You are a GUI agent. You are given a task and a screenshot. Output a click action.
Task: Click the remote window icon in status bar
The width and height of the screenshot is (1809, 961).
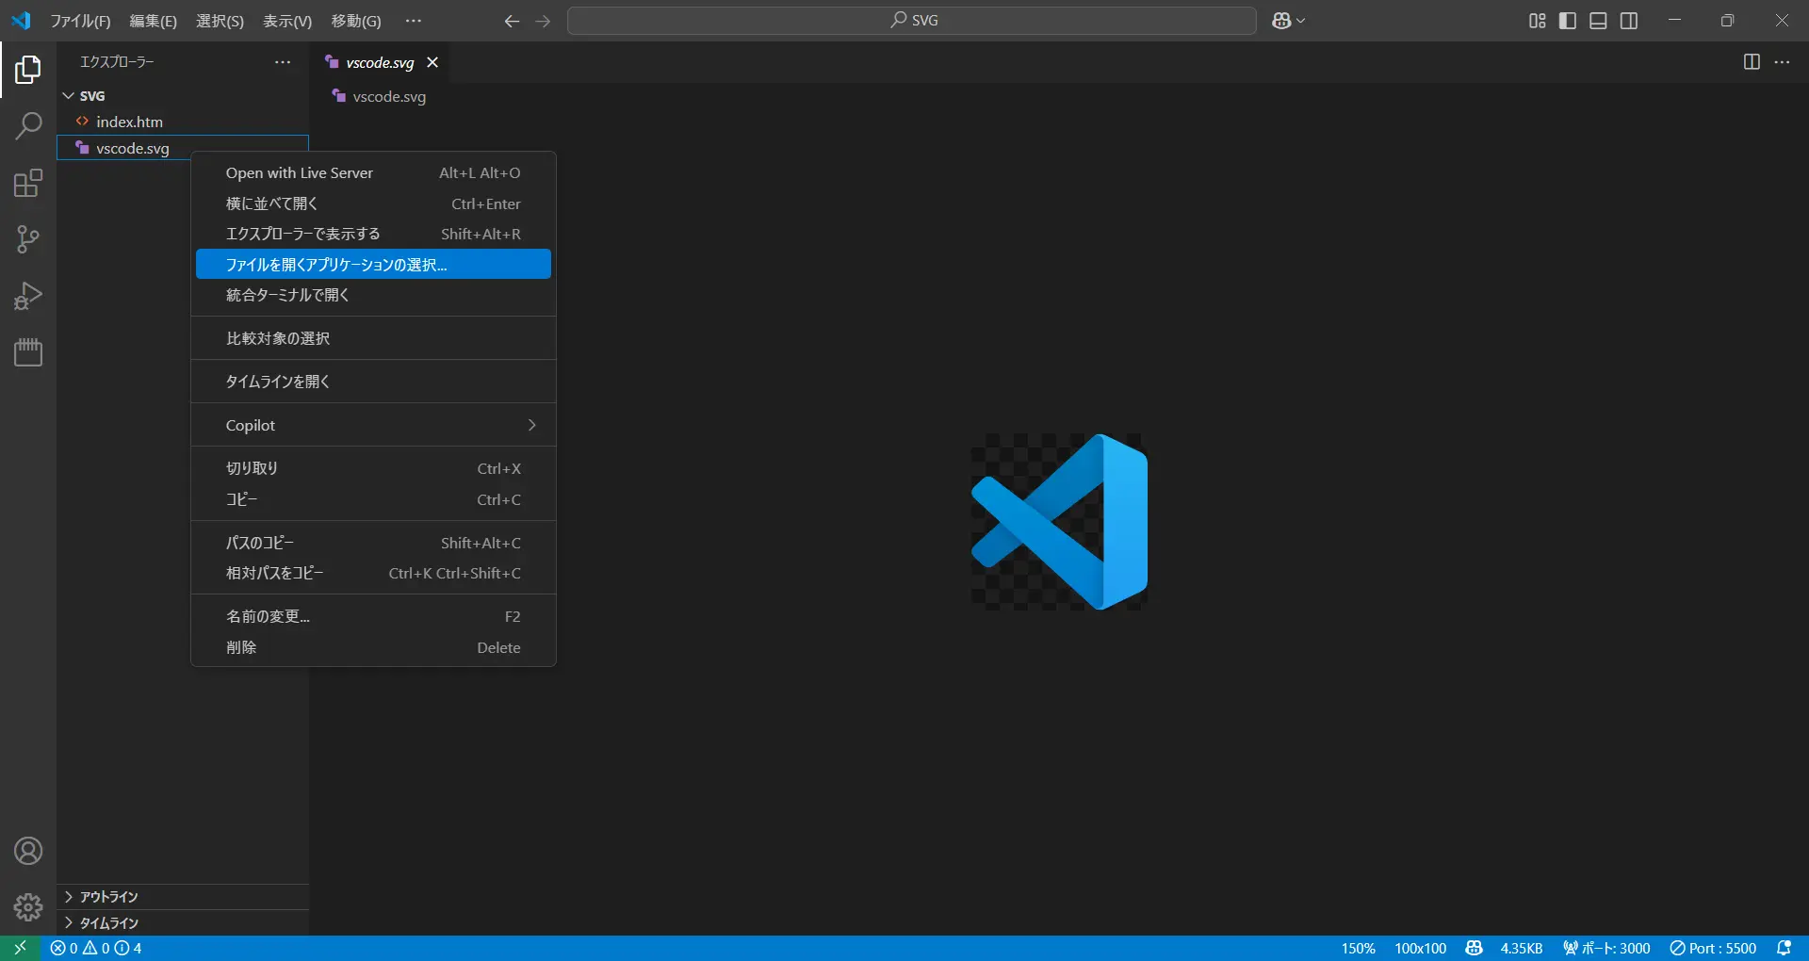click(x=20, y=948)
